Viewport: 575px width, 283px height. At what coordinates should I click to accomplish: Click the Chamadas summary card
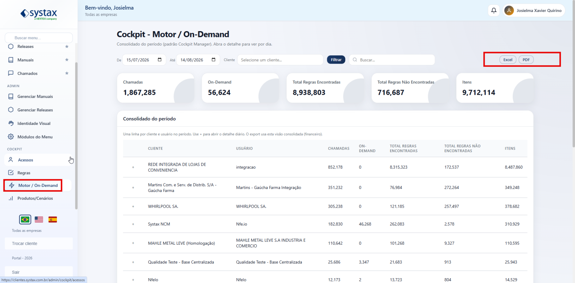coord(156,88)
